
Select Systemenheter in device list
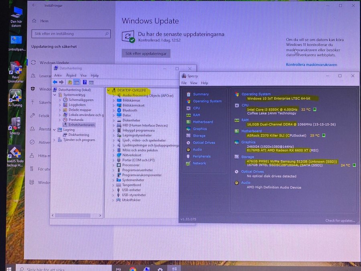(133, 180)
